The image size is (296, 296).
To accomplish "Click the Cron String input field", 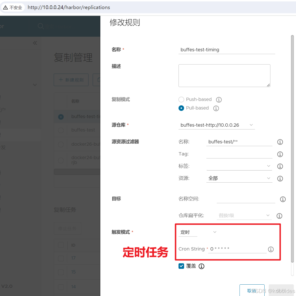I will [237, 249].
